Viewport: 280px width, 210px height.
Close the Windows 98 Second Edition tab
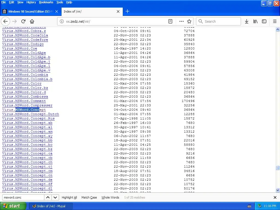click(x=57, y=11)
